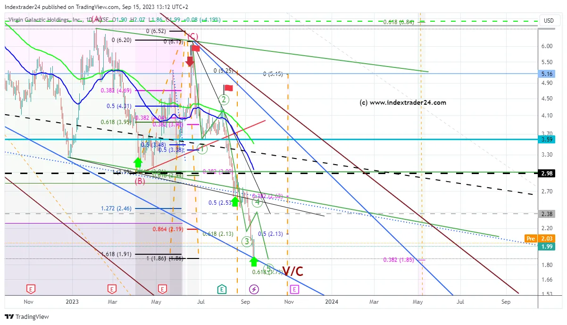The image size is (567, 325).
Task: Select the circled wave 2 label
Action: pos(224,100)
